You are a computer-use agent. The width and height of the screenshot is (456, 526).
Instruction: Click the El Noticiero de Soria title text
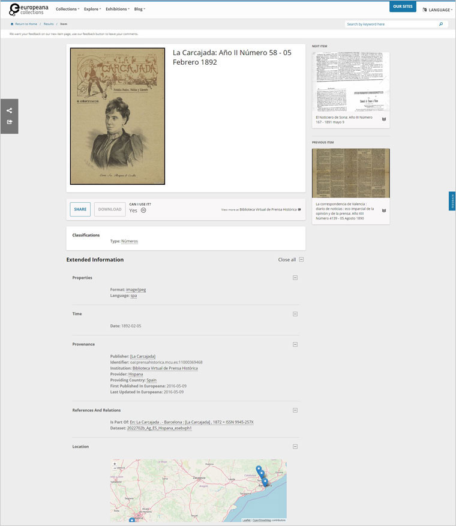click(344, 120)
